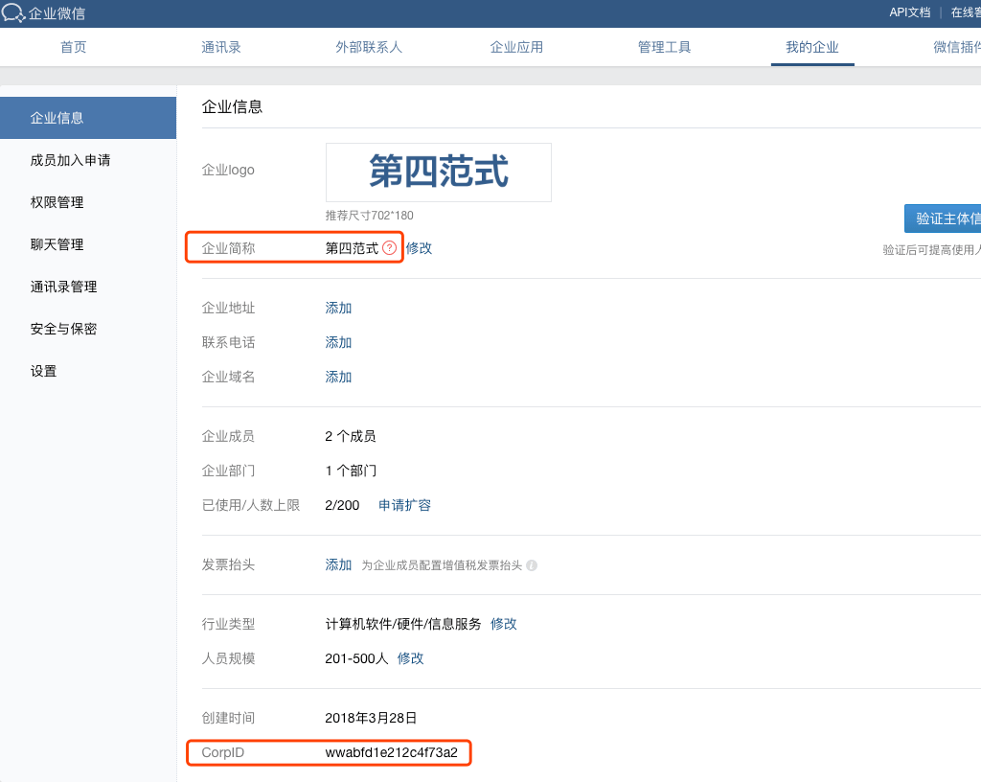
Task: Open the 外部联系人 tab
Action: [369, 47]
